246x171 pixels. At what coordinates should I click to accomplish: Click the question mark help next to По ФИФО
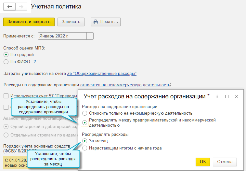34,62
